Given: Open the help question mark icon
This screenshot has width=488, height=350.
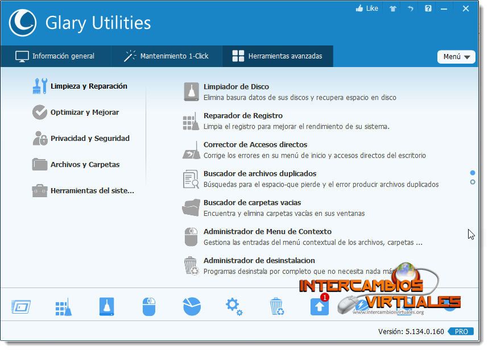Looking at the screenshot, I should (428, 9).
